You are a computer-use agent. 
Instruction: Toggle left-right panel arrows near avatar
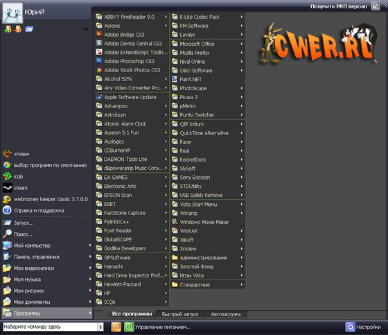86,29
